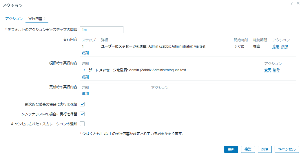The image size is (301, 156).
Task: Click the キャンセル button
Action: [x=287, y=149]
